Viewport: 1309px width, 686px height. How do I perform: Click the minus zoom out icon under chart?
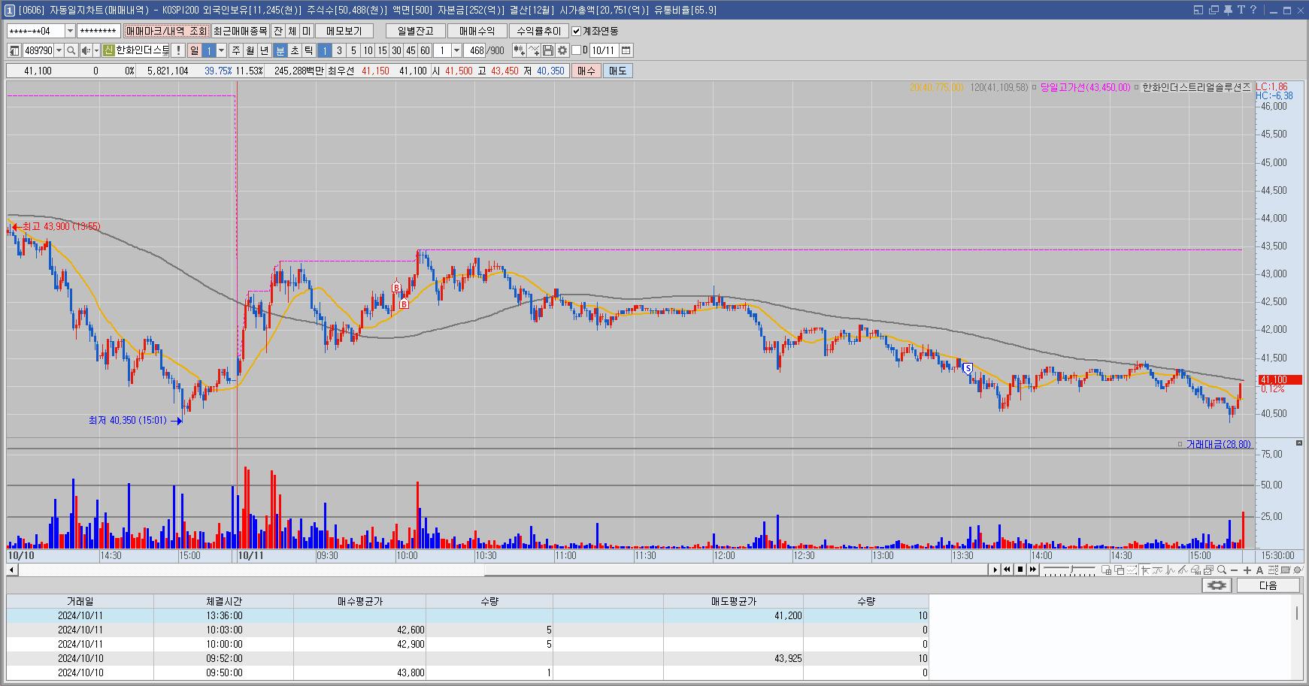pyautogui.click(x=1234, y=570)
